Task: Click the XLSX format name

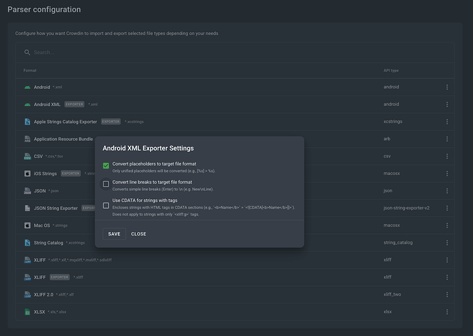Action: [x=40, y=312]
